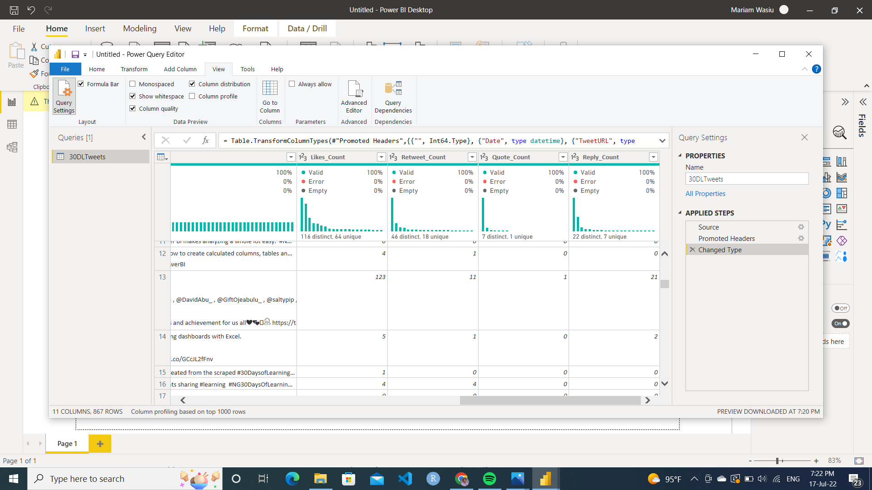Enable the Monospaced checkbox
Image resolution: width=872 pixels, height=490 pixels.
[x=133, y=84]
